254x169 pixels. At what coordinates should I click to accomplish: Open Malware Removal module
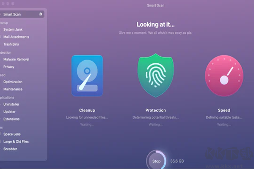[x=16, y=59]
